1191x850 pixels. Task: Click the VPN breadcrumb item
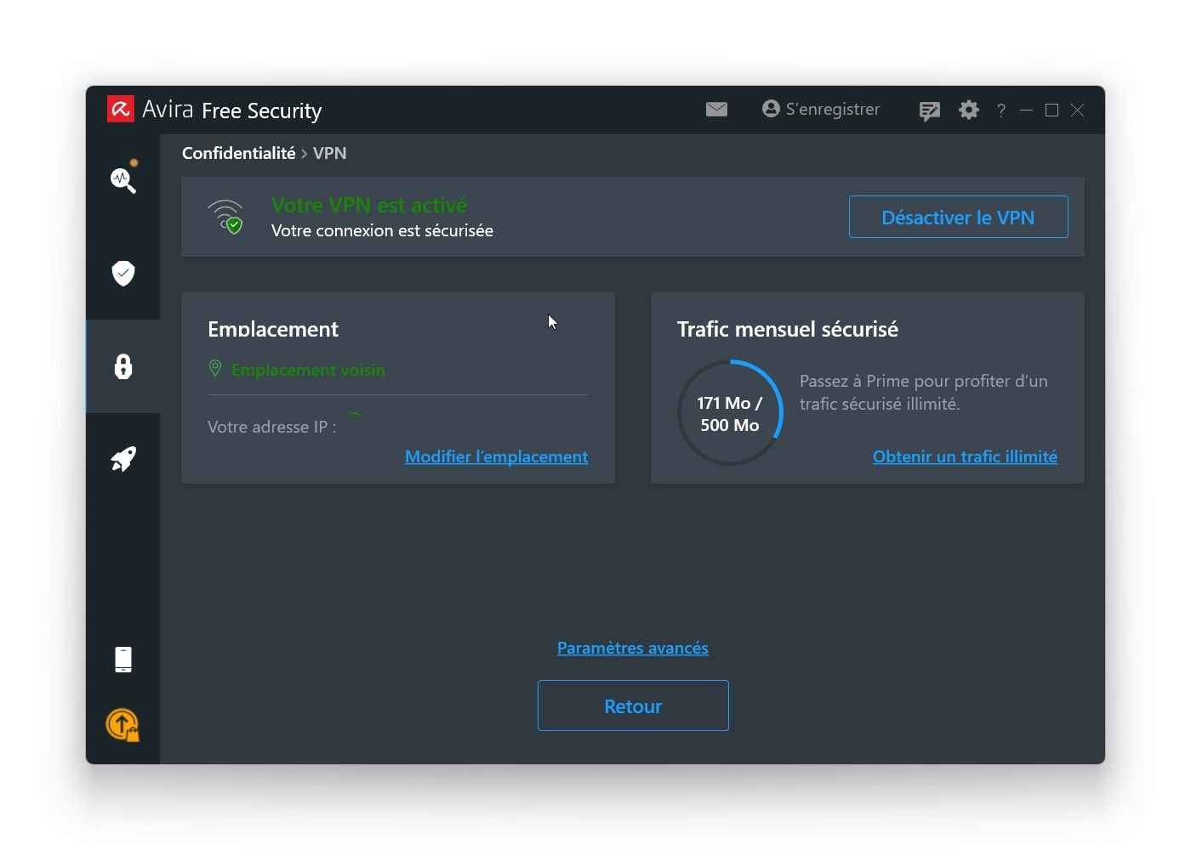click(x=329, y=153)
